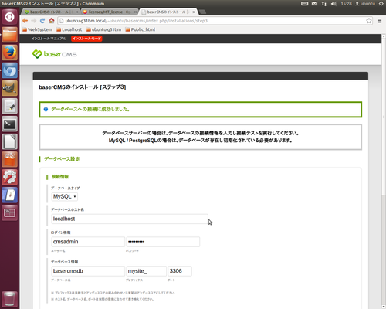Open Ubuntu Software Center
This screenshot has width=386, height=309.
tap(10, 159)
